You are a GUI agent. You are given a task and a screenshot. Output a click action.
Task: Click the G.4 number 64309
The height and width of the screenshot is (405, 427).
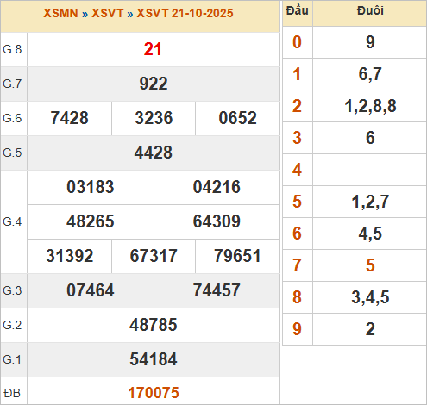point(217,221)
